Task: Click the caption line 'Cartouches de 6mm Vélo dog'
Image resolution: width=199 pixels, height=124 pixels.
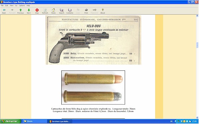Action: coord(93,109)
